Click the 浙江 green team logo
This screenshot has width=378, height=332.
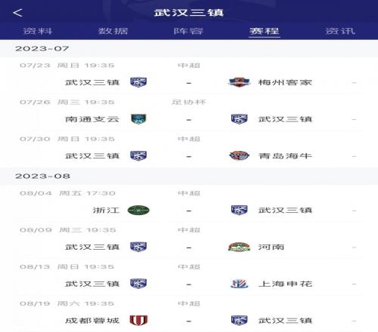tap(138, 210)
